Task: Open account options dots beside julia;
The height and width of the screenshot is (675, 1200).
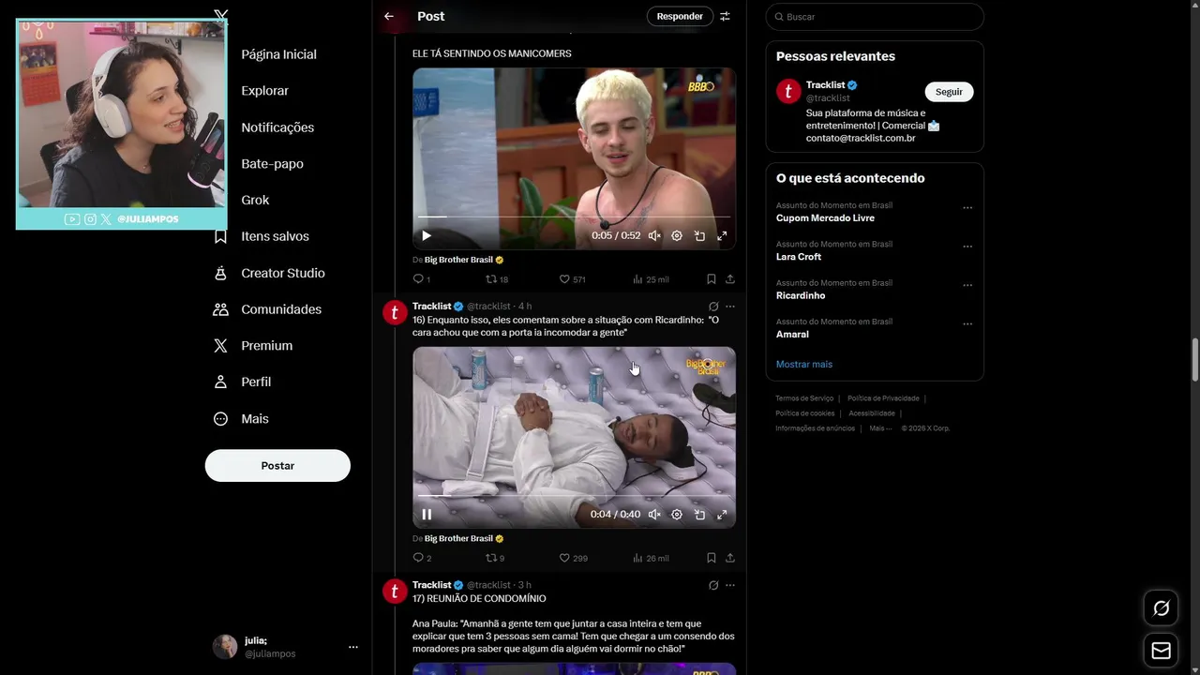Action: coord(353,647)
